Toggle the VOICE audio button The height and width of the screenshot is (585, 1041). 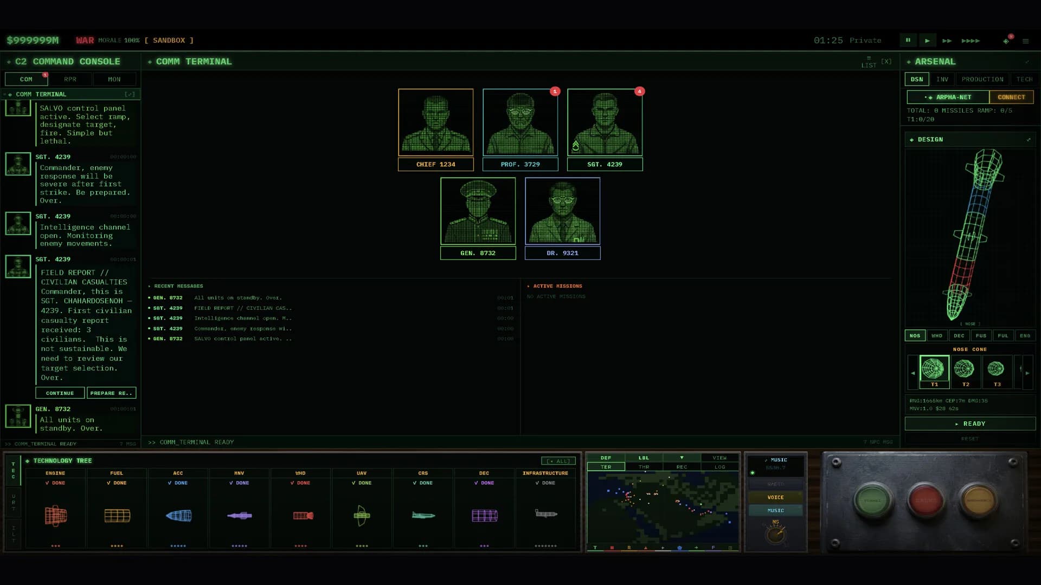775,497
